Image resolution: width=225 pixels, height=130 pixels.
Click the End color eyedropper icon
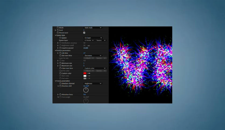(89, 78)
